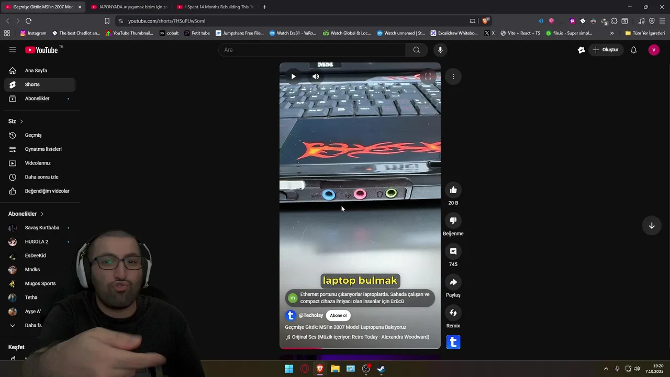Open Geçmiş history
This screenshot has width=670, height=377.
40,135
